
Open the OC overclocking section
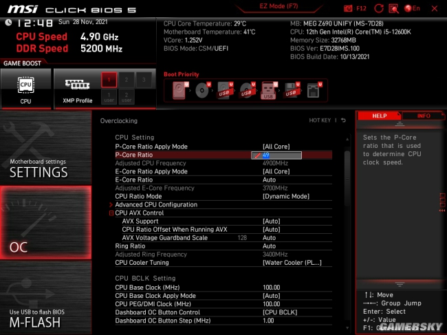point(45,222)
